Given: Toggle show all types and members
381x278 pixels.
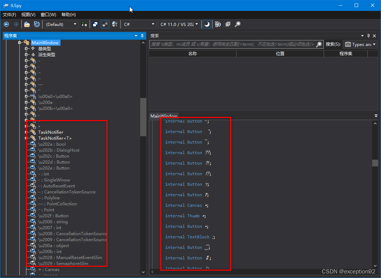Looking at the screenshot, I should 115,24.
